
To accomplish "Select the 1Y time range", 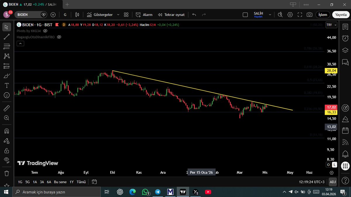I will 72,182.
